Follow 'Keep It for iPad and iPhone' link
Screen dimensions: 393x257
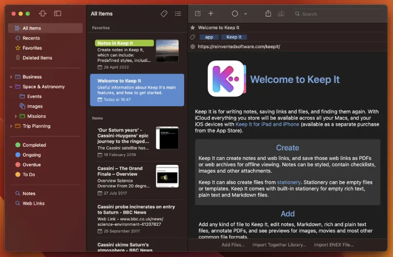(267, 124)
